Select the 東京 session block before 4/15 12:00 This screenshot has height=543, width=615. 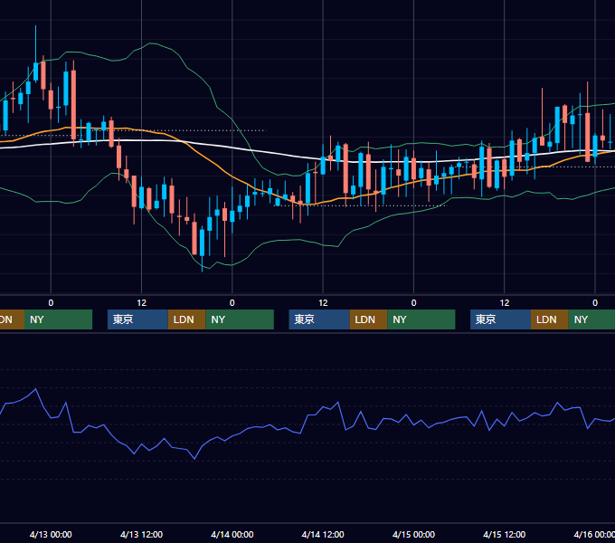coord(500,319)
